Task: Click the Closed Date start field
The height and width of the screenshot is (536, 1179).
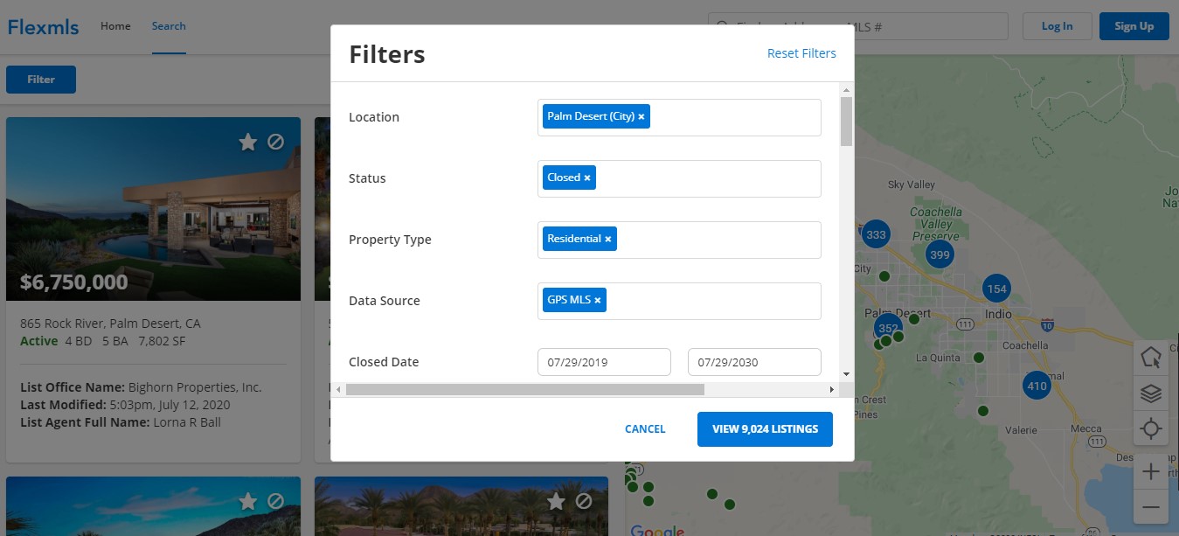Action: pos(604,362)
